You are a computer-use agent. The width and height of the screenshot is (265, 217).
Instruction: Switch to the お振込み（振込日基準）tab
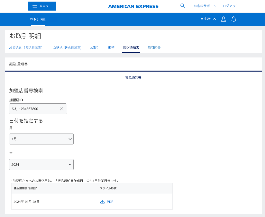click(x=26, y=47)
